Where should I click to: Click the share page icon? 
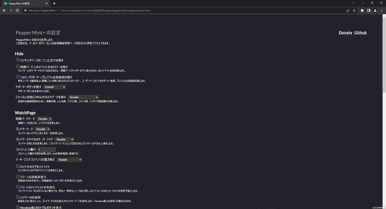click(x=348, y=11)
